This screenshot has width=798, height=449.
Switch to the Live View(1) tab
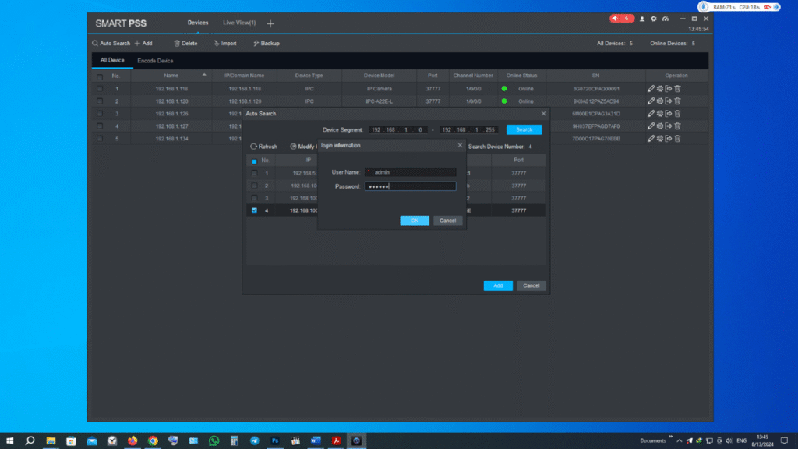pos(239,23)
